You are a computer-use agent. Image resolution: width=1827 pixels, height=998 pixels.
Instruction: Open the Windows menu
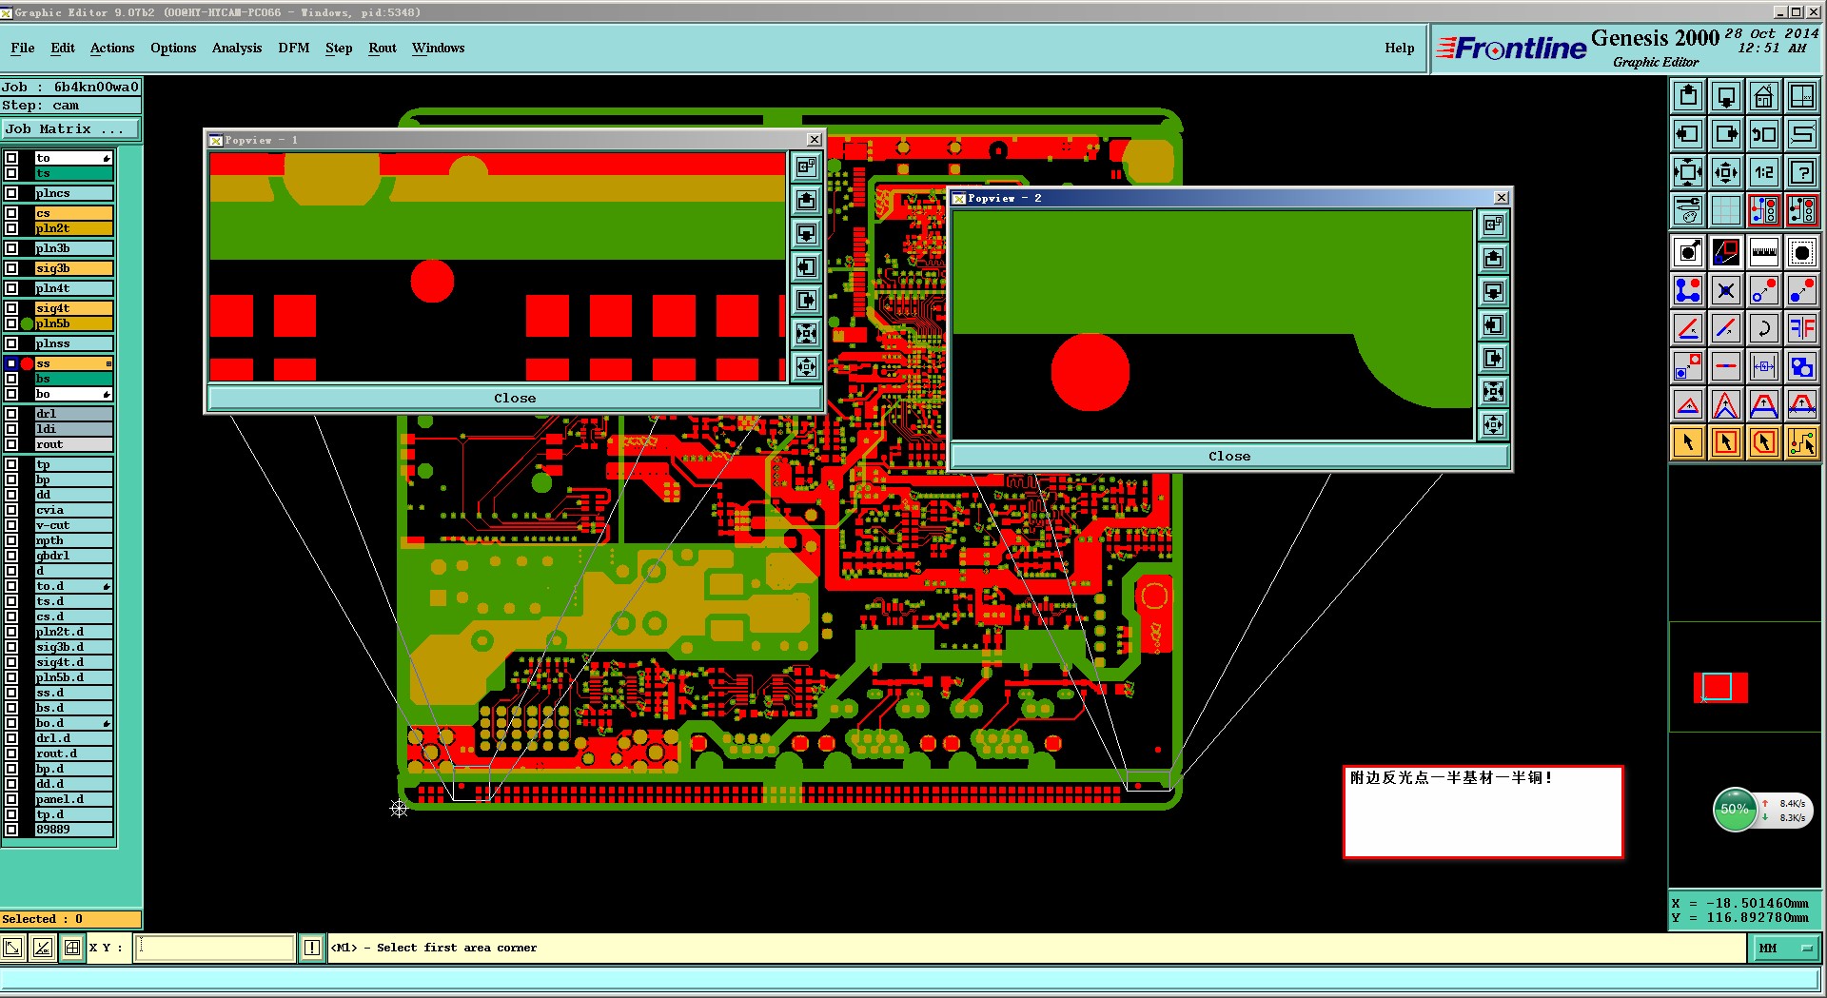[x=439, y=48]
